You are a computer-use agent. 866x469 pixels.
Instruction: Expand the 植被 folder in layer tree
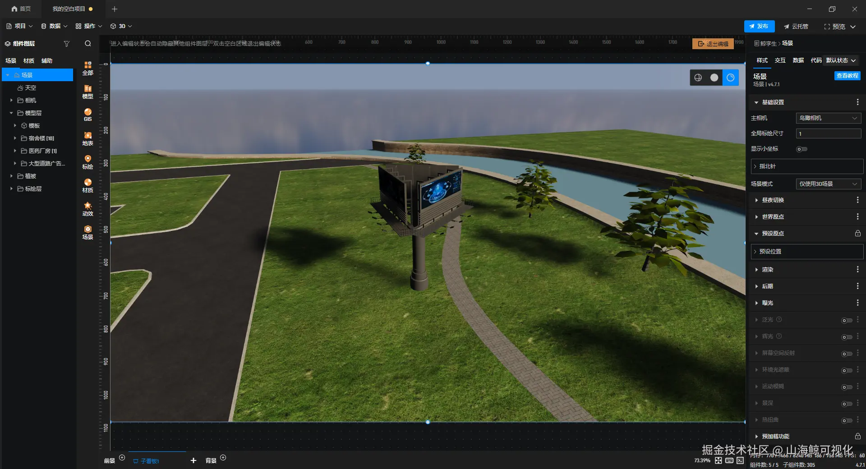[x=12, y=176]
